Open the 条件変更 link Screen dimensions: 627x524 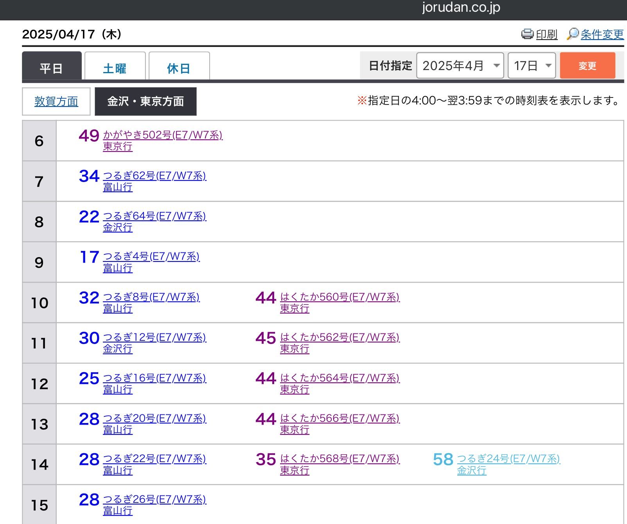tap(602, 34)
